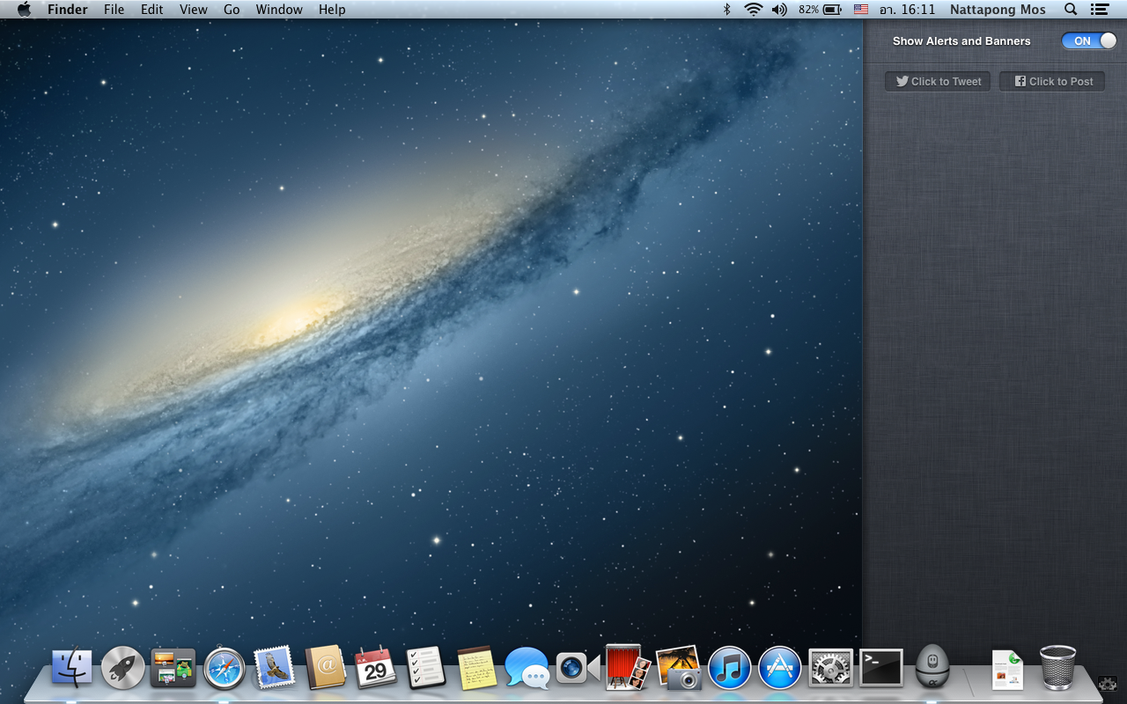The height and width of the screenshot is (704, 1127).
Task: Toggle Notification Center via menu bar icon
Action: point(1099,10)
